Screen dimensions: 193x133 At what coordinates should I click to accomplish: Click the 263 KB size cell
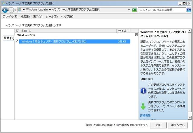click(x=122, y=42)
